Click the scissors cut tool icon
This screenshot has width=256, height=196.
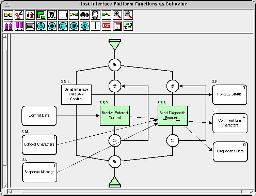tap(19, 15)
